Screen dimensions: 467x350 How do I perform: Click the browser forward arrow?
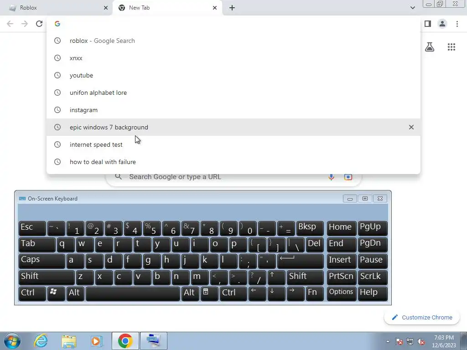point(25,24)
